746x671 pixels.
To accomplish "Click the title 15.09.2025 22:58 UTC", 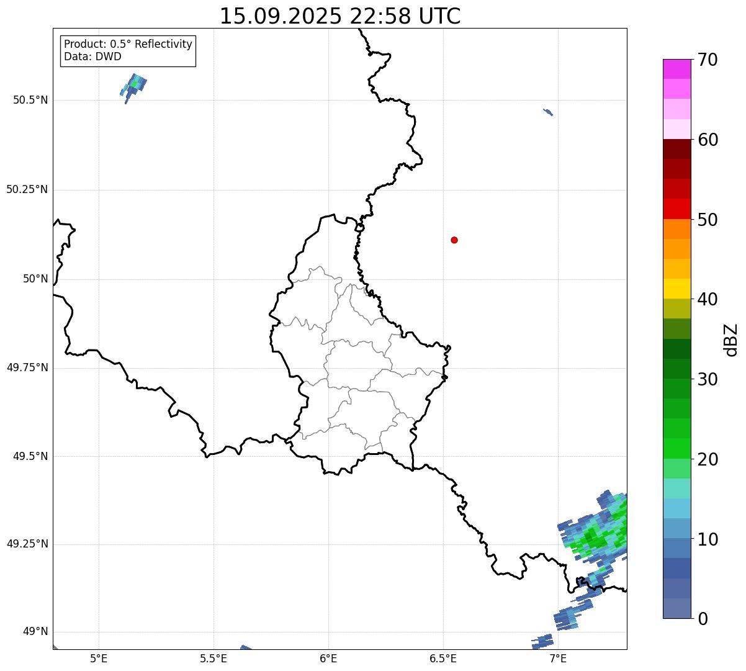I will tap(340, 16).
